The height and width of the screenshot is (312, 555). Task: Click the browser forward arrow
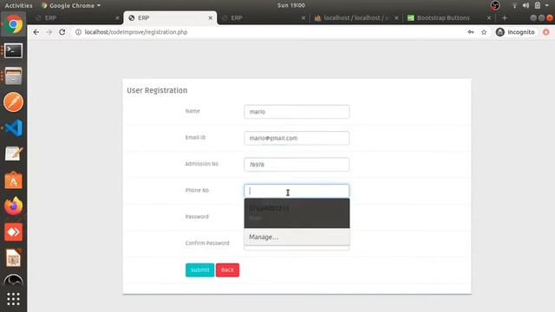49,32
